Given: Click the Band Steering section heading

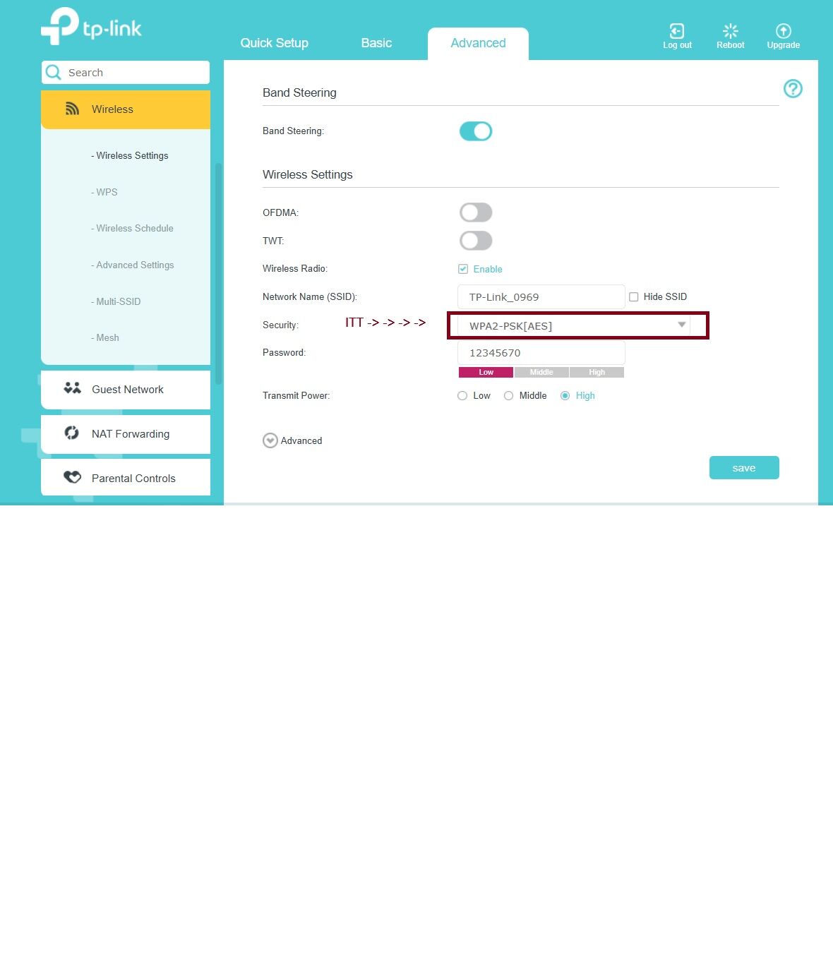Looking at the screenshot, I should tap(299, 92).
